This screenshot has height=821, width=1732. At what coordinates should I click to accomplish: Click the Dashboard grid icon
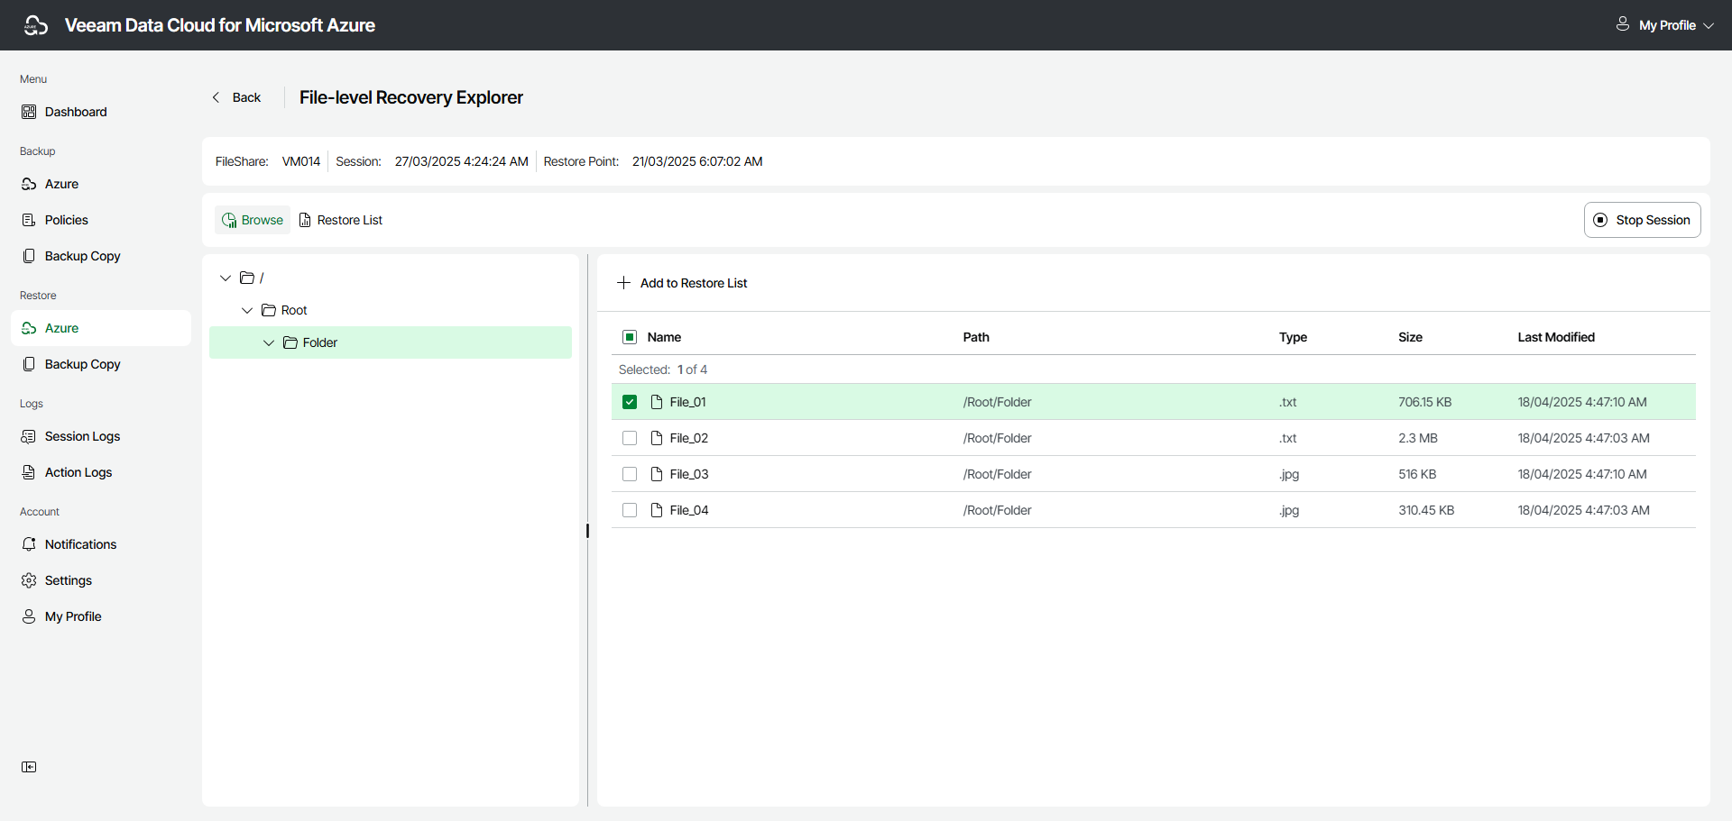coord(29,112)
